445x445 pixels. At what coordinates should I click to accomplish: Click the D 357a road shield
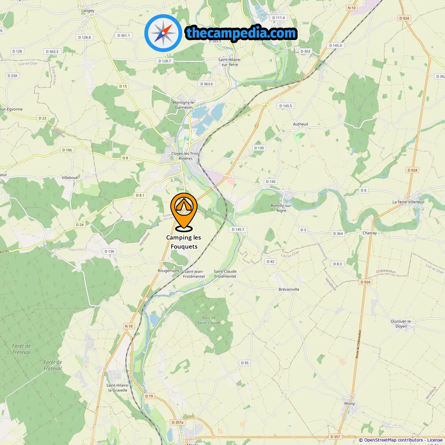178,422
